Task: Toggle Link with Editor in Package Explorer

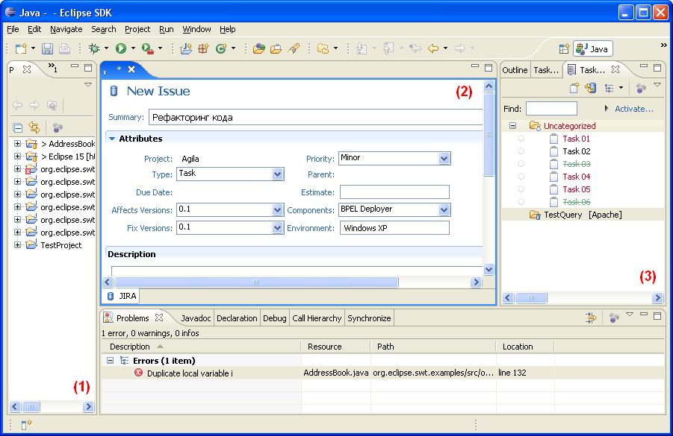Action: (34, 127)
